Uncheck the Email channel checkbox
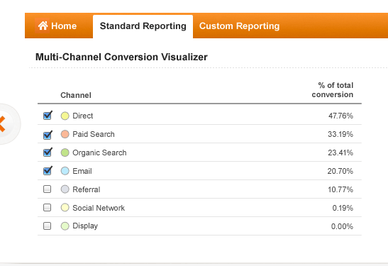The image size is (388, 266). pos(48,171)
